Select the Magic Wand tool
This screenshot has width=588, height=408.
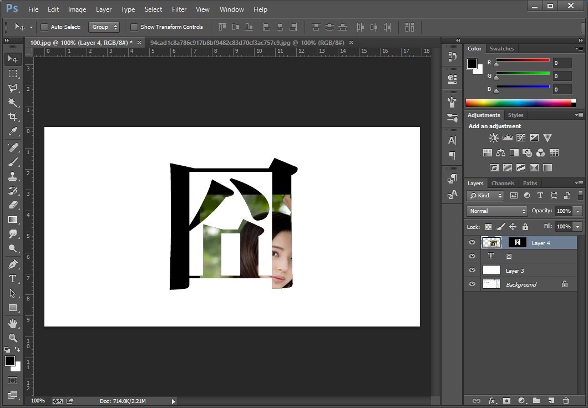tap(13, 103)
